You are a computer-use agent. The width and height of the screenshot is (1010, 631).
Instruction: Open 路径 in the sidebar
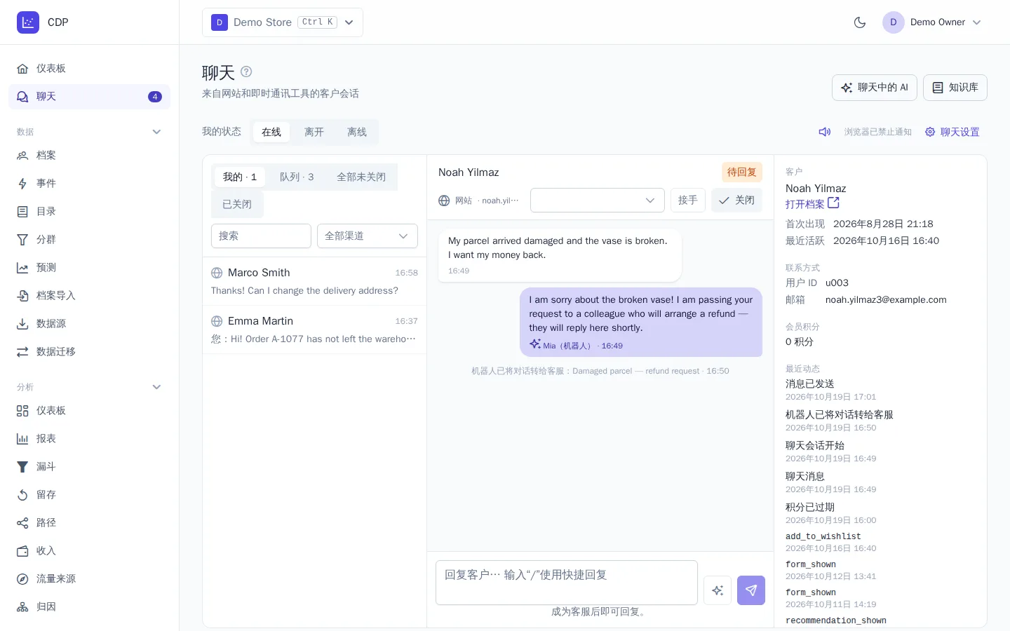tap(89, 522)
